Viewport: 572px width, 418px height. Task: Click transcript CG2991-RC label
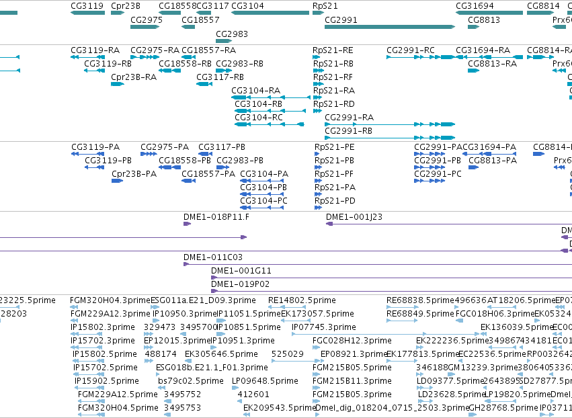[411, 50]
